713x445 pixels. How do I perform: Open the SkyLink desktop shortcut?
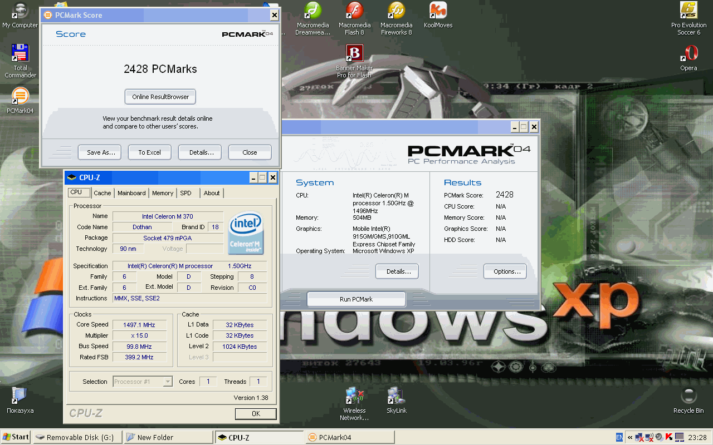(396, 400)
